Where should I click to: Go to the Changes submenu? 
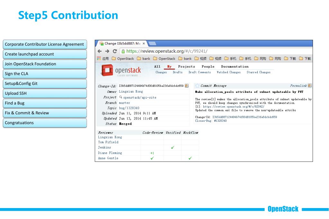coord(161,72)
